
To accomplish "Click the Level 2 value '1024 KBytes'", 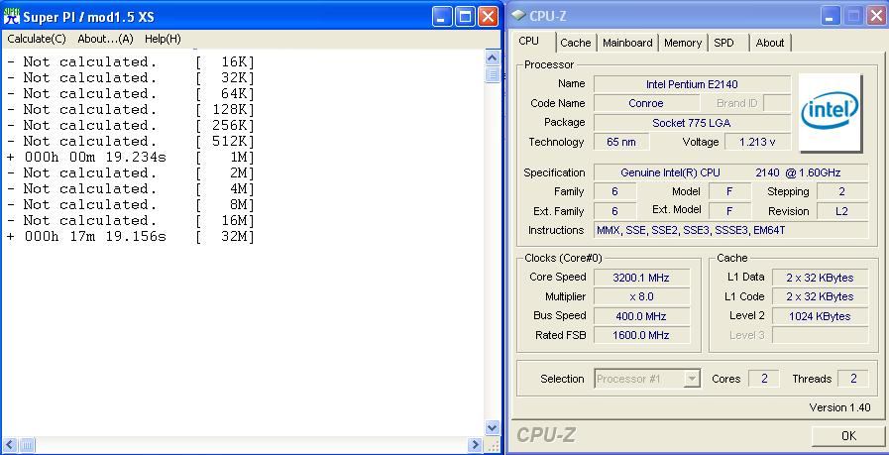I will pos(820,316).
